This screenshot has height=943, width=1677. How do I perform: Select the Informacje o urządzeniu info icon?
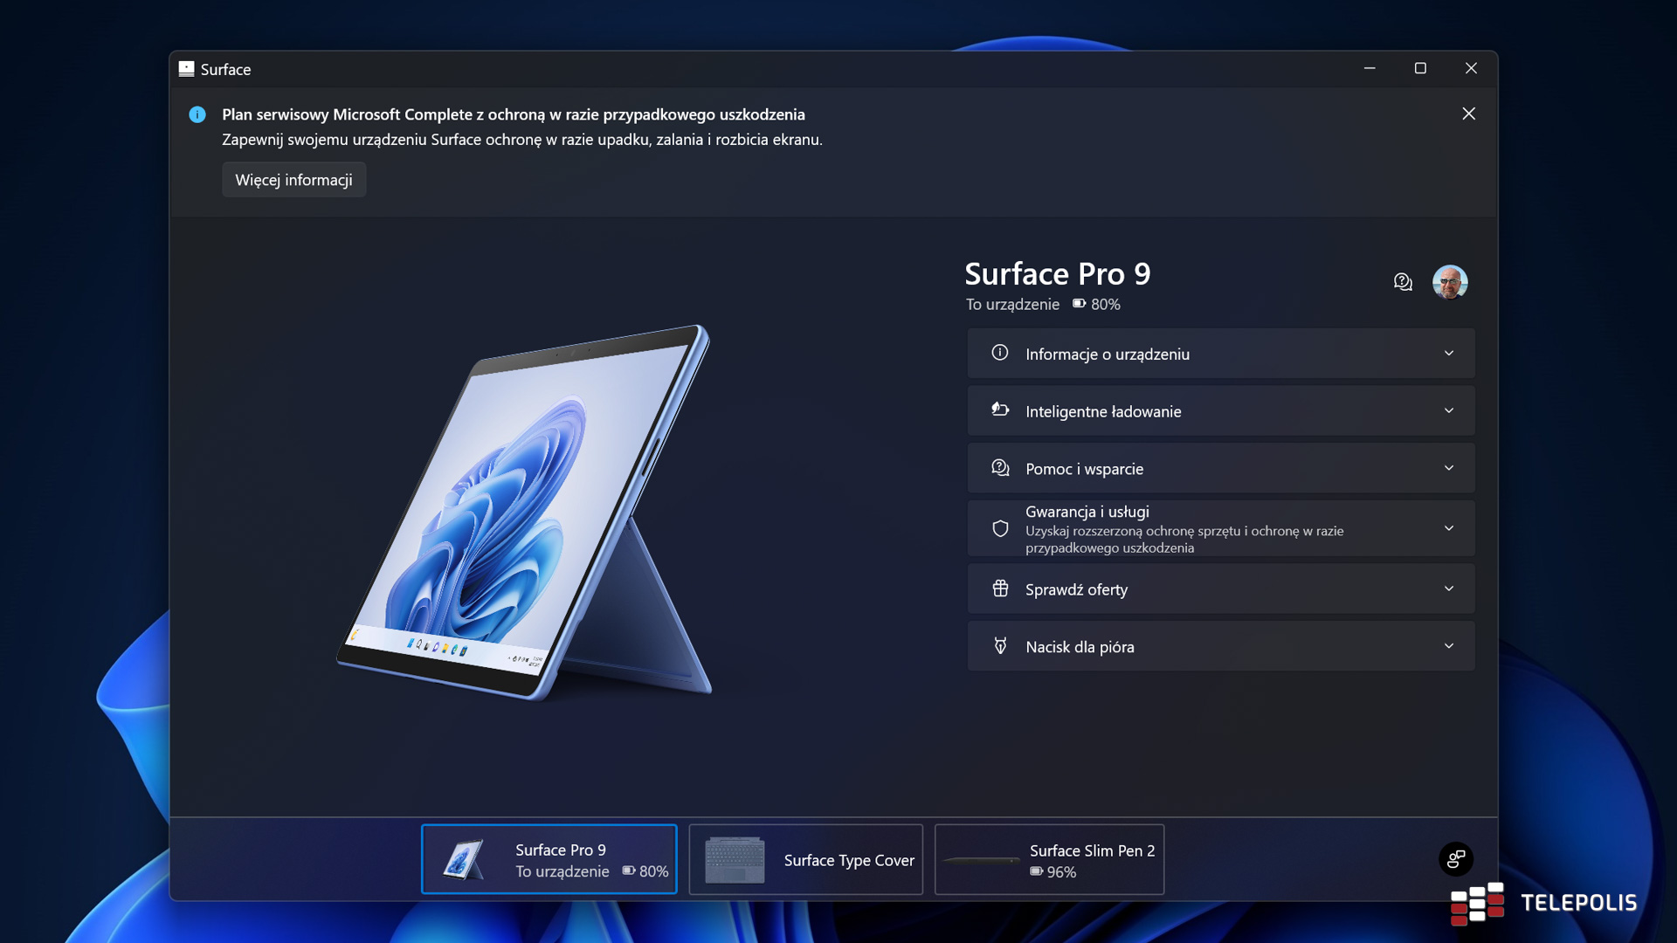(1000, 353)
